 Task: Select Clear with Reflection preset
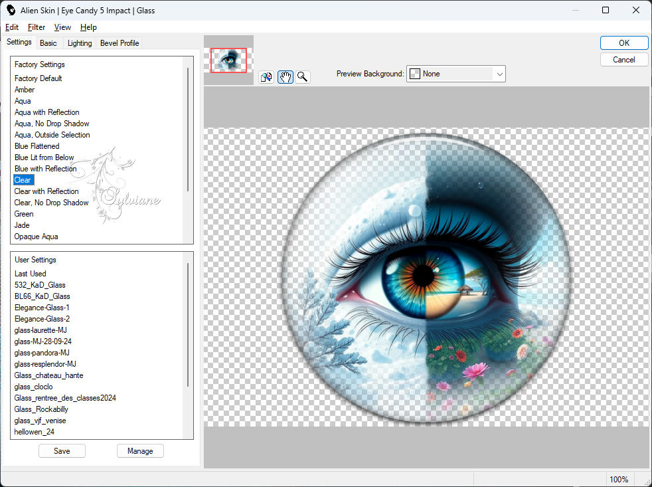(46, 191)
